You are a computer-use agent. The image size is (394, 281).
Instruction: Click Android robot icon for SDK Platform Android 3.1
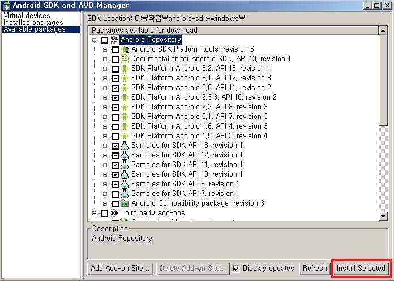point(125,78)
